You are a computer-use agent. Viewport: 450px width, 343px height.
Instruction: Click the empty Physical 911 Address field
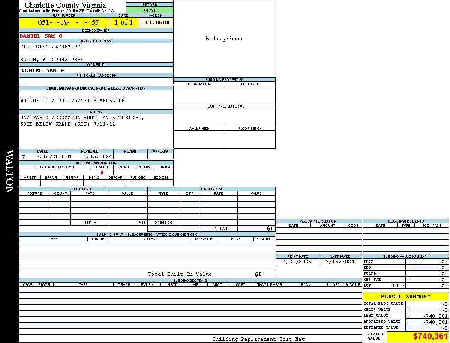point(96,81)
